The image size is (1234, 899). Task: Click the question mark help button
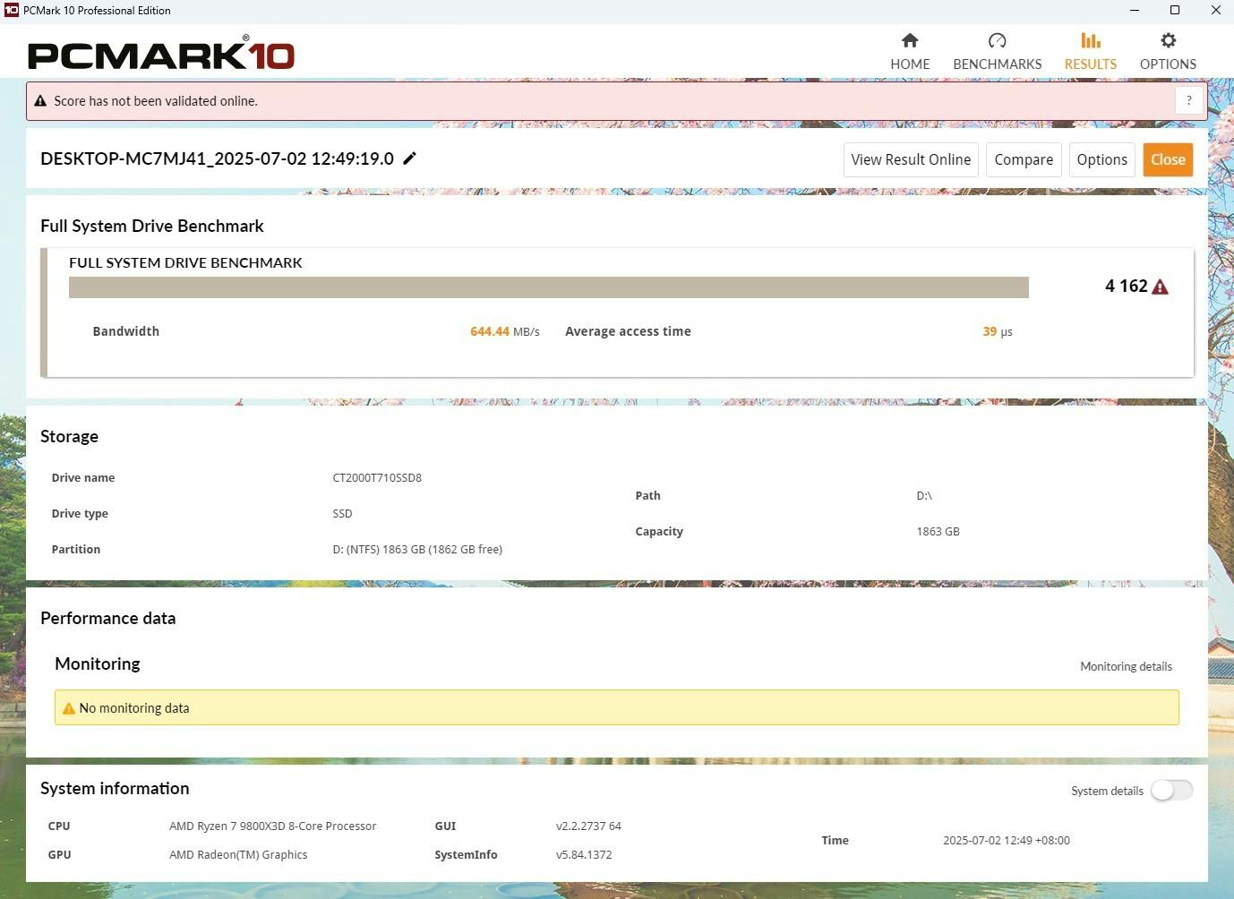[x=1188, y=100]
